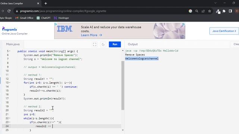View site info lock icon
The width and height of the screenshot is (239, 134).
coord(17,11)
